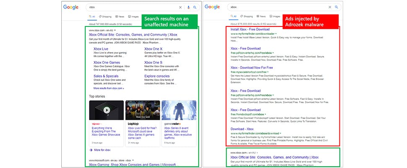Open the Xbox Live Gold for free? story headline
This screenshot has width=407, height=168.
tap(141, 133)
